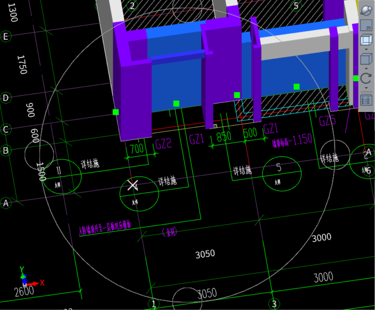Click the red X axis of UCS icon
This screenshot has width=375, height=310.
(33, 284)
